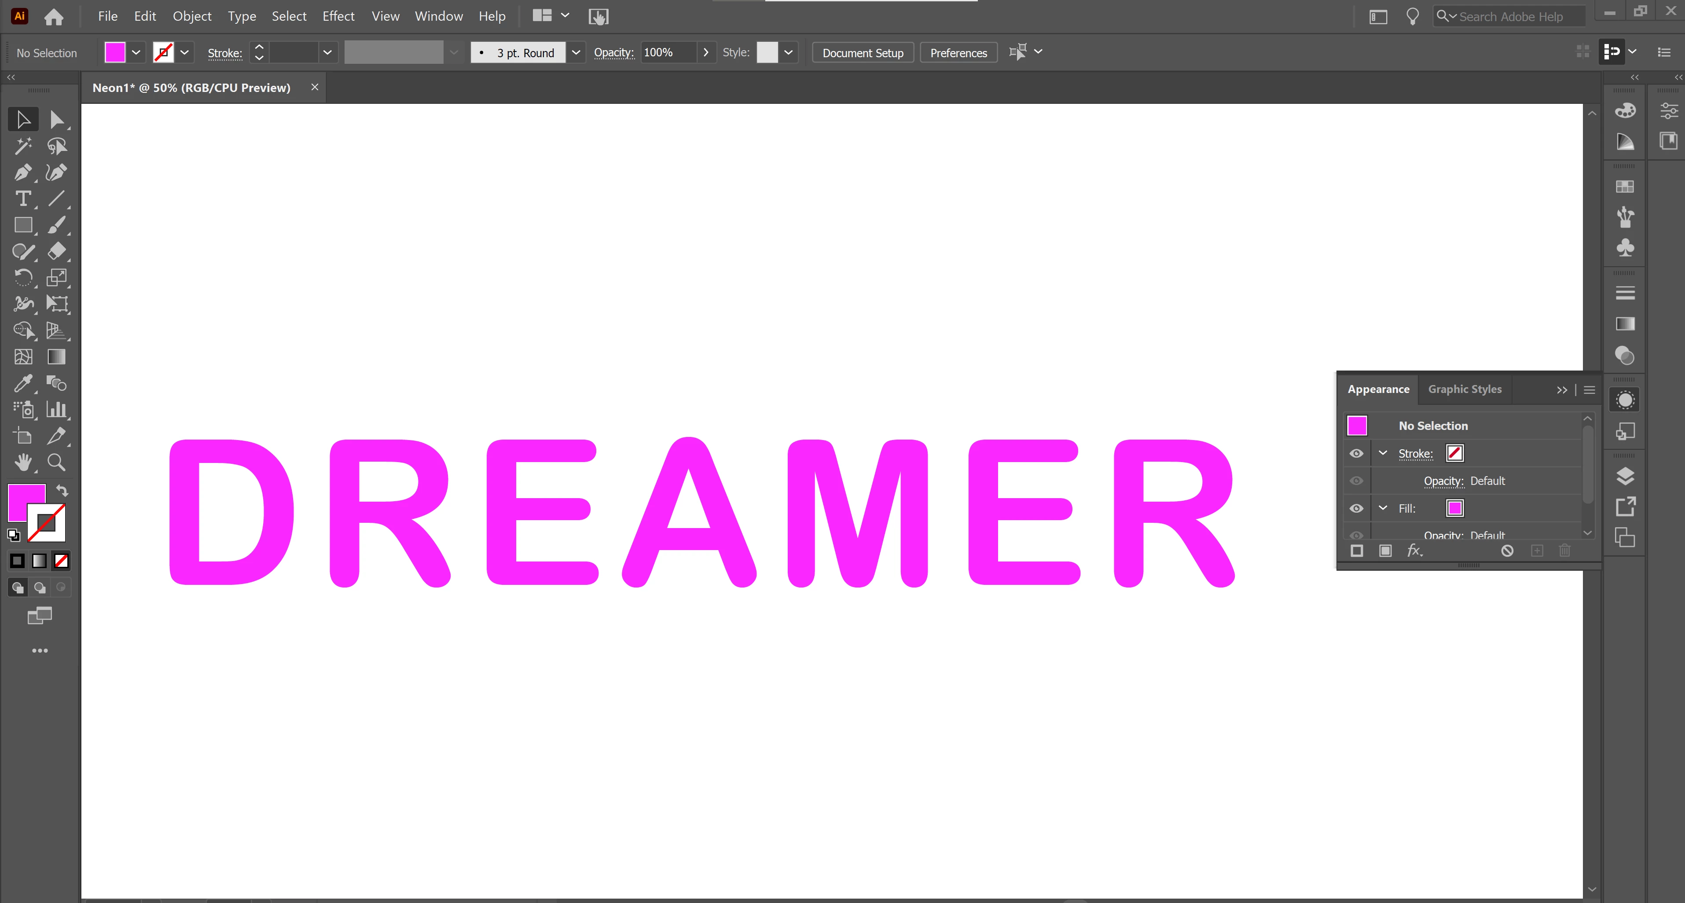Toggle Fill attribute visibility eye
This screenshot has height=903, width=1685.
coord(1357,508)
